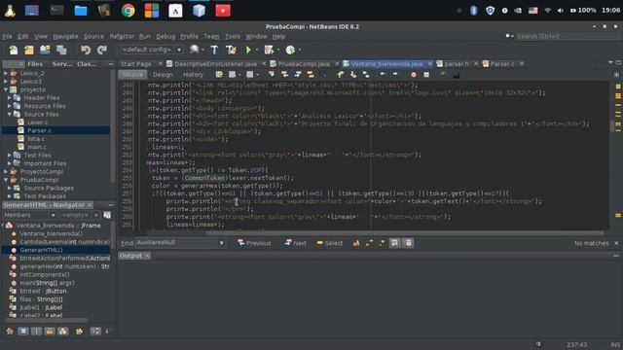Click the editor forward arrow icon
This screenshot has height=350, width=623.
pos(394,74)
